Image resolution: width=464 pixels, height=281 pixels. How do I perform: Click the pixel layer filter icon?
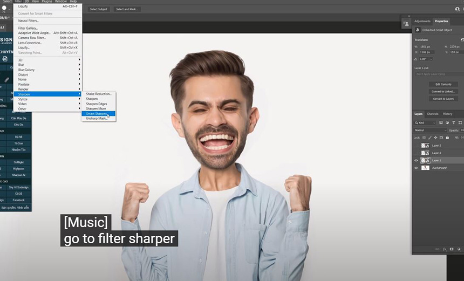coord(441,123)
